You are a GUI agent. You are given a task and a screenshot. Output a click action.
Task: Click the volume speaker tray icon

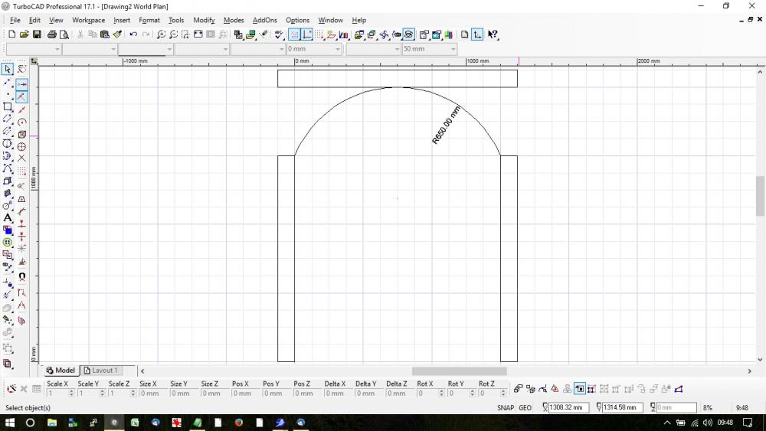pos(707,423)
